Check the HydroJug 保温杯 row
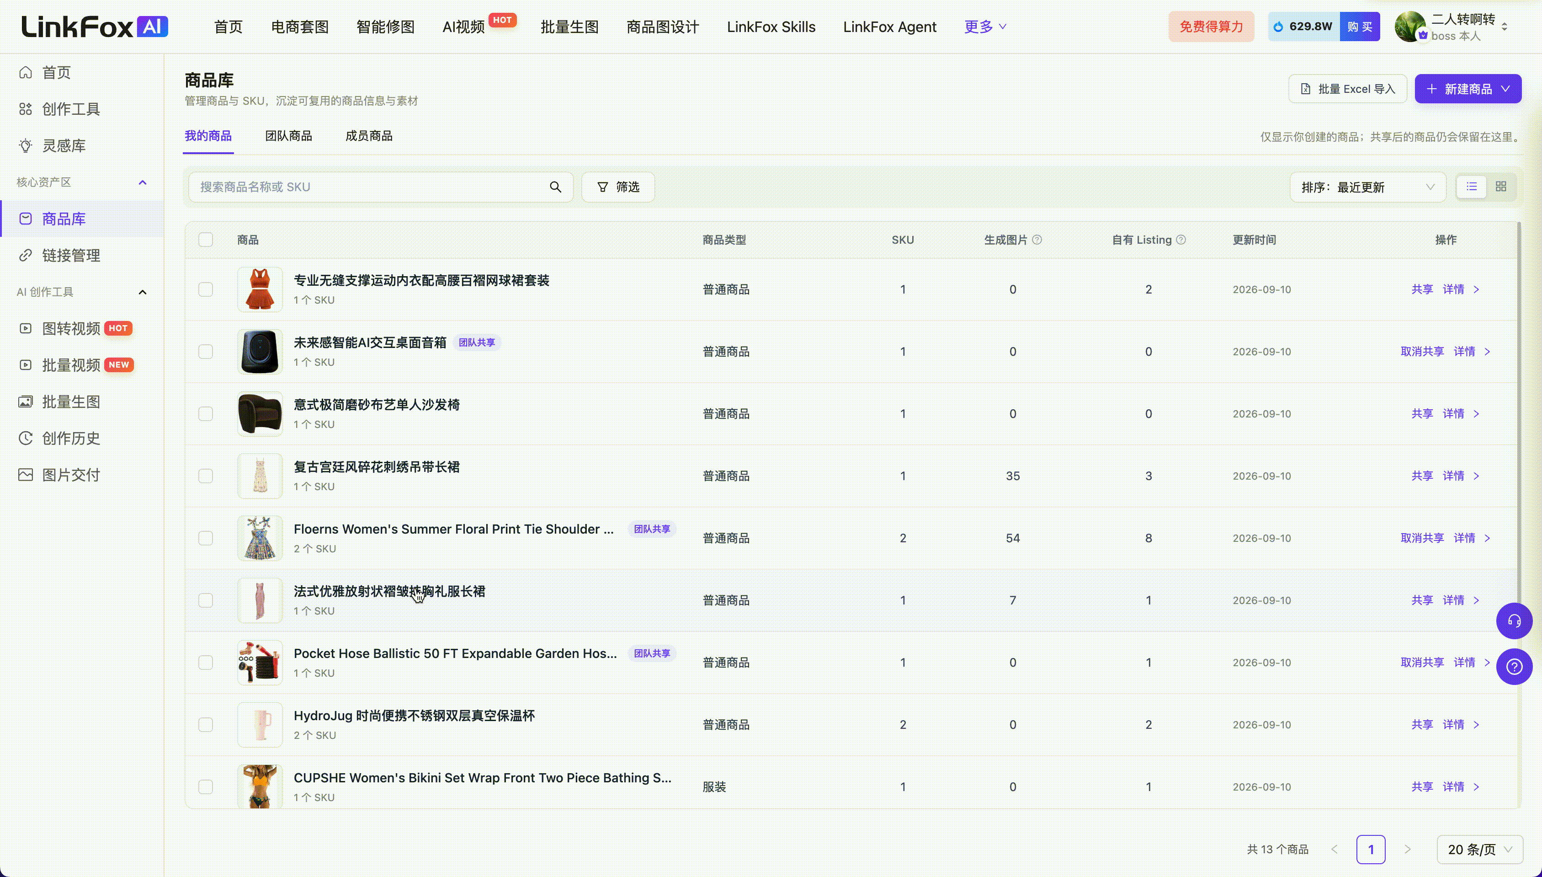The image size is (1542, 877). tap(206, 725)
